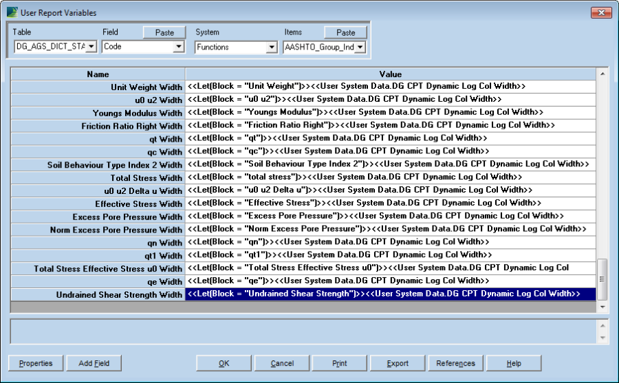619x383 pixels.
Task: Click the Print button
Action: point(339,363)
